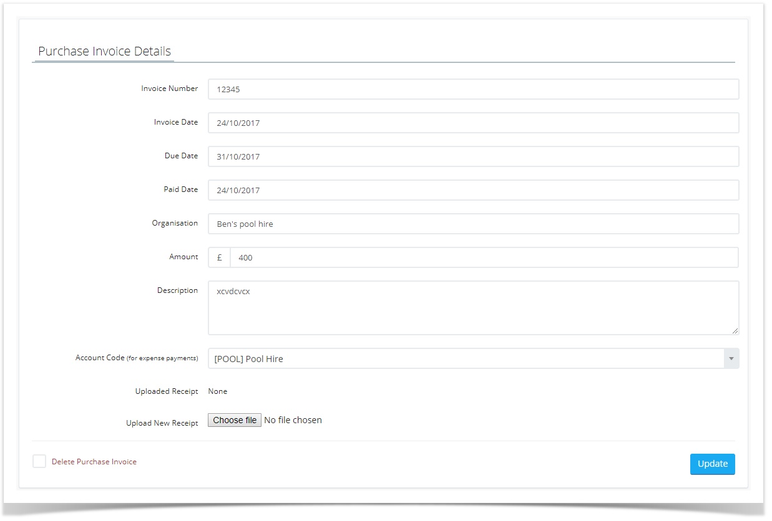Click the 'No file chosen' text
The image size is (772, 521).
[x=293, y=420]
